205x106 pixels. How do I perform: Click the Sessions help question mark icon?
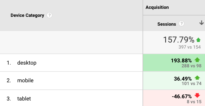[182, 24]
